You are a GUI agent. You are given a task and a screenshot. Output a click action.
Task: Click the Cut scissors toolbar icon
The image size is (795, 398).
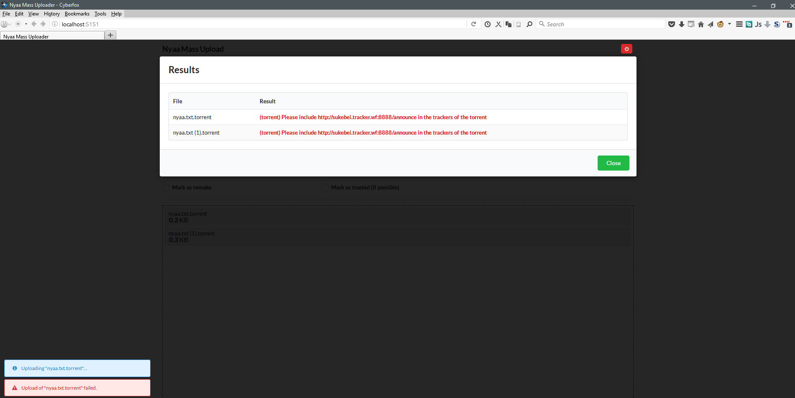[498, 24]
